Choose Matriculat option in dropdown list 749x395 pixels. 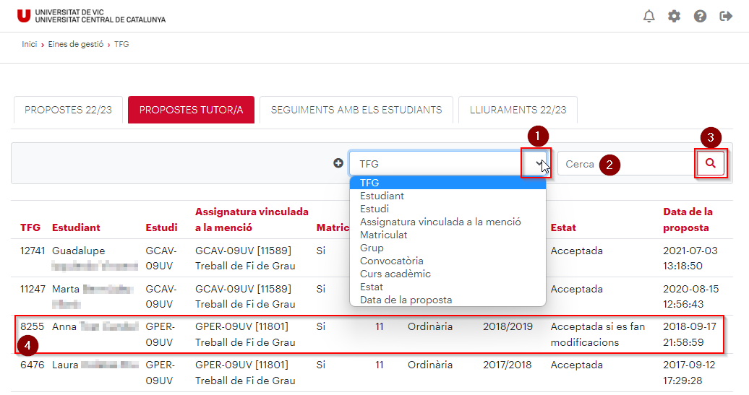coord(448,235)
